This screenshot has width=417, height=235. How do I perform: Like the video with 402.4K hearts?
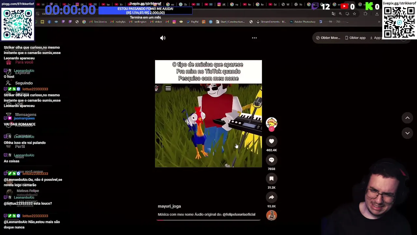[x=271, y=141]
